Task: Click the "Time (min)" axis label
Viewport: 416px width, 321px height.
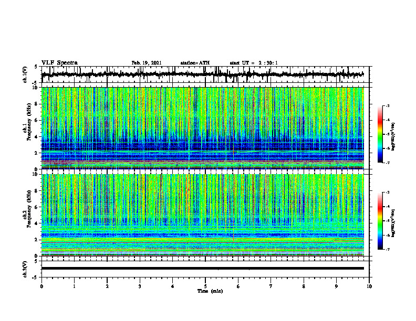Action: pos(210,291)
